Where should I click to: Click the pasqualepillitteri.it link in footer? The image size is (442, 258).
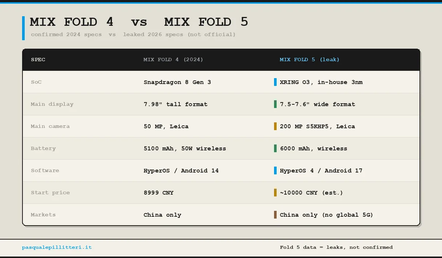click(57, 247)
